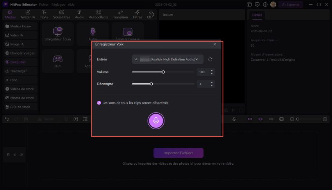This screenshot has width=332, height=190.
Task: Zoom in the timeline with the plus icon
Action: [325, 119]
